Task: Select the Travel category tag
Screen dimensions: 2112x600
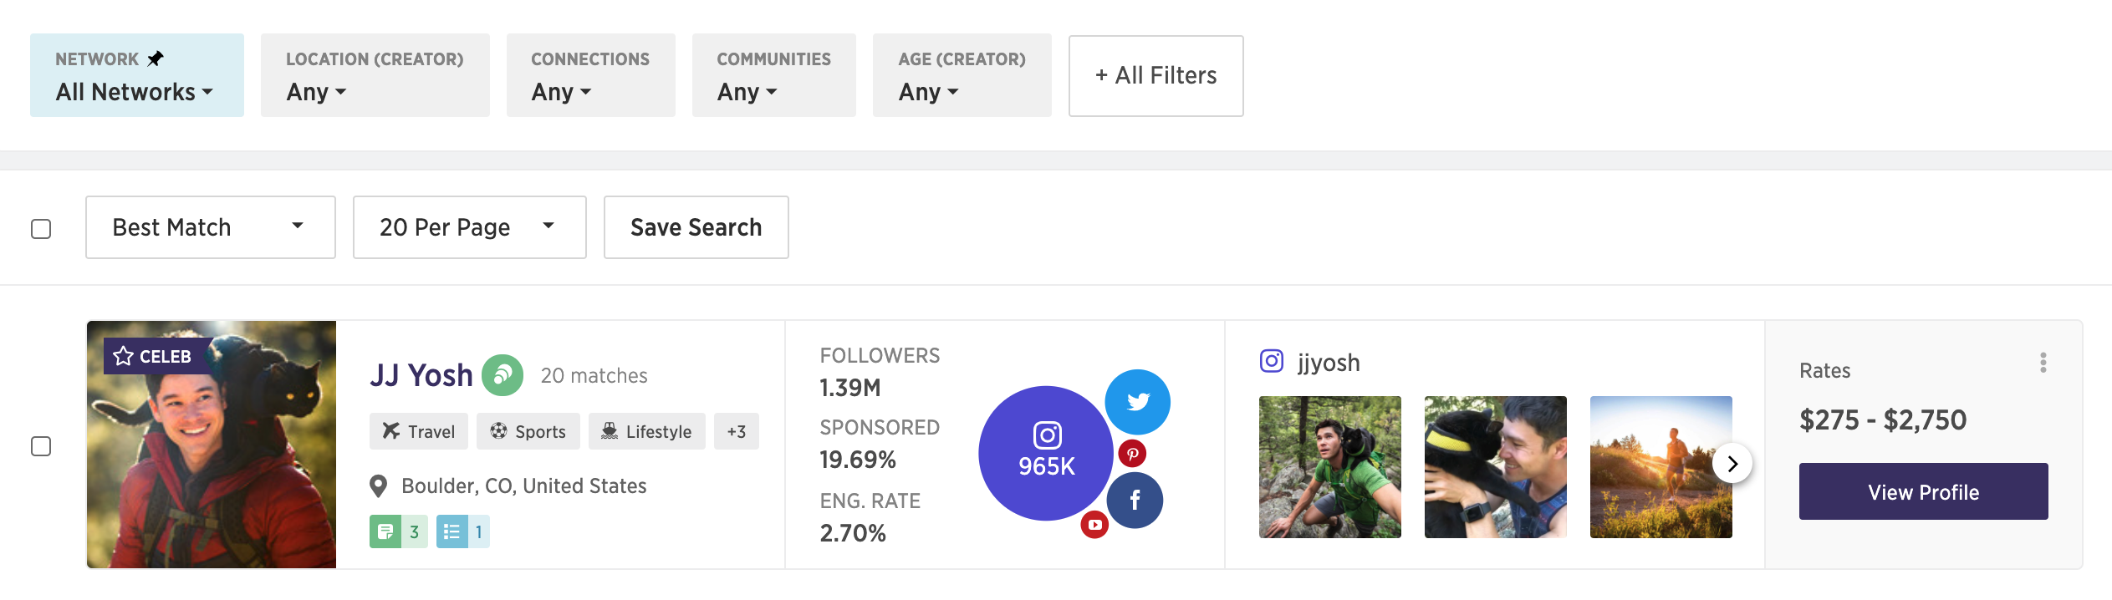Action: tap(419, 431)
